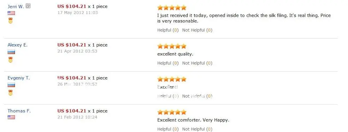Viewport: 348px width, 132px height.
Task: Click the gold medal under Jerri W.
Action: click(10, 21)
